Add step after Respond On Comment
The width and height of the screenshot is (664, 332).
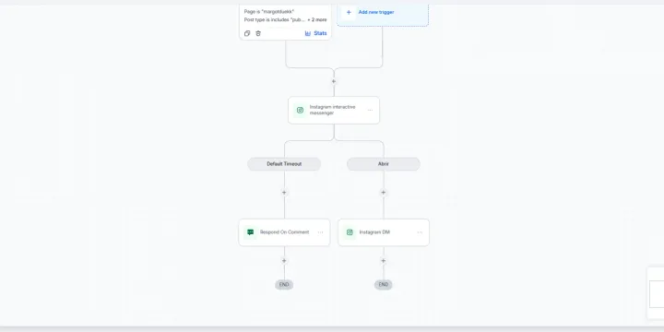click(284, 261)
